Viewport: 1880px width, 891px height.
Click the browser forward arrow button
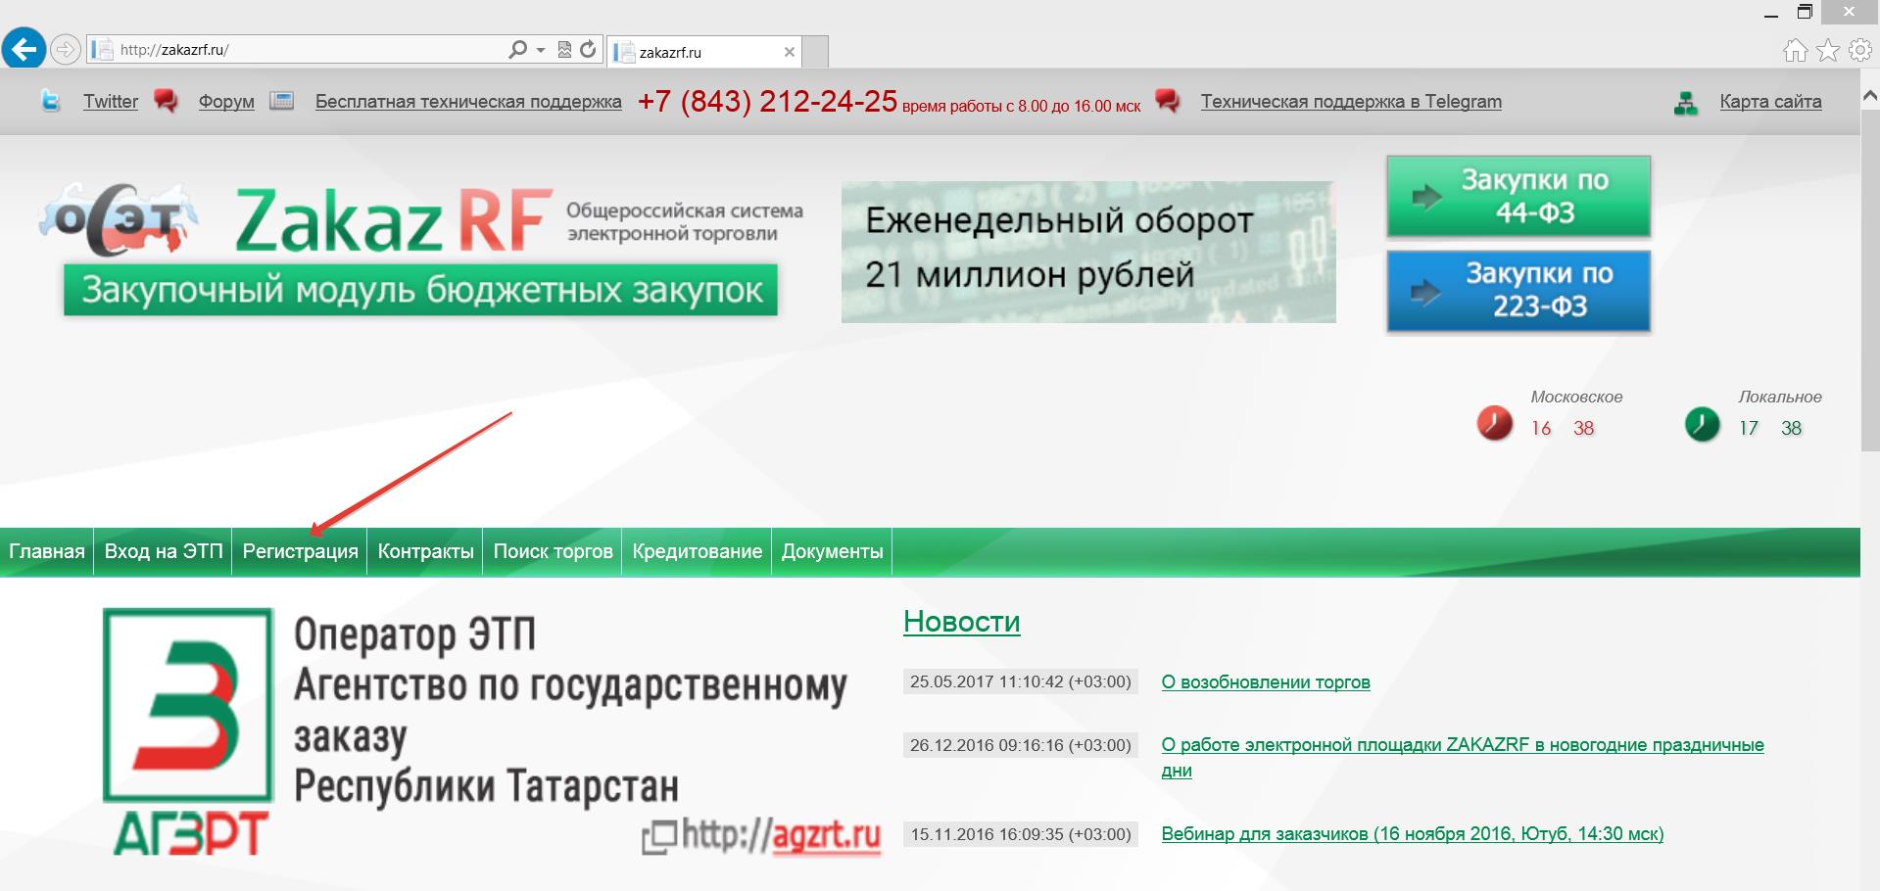pos(66,49)
